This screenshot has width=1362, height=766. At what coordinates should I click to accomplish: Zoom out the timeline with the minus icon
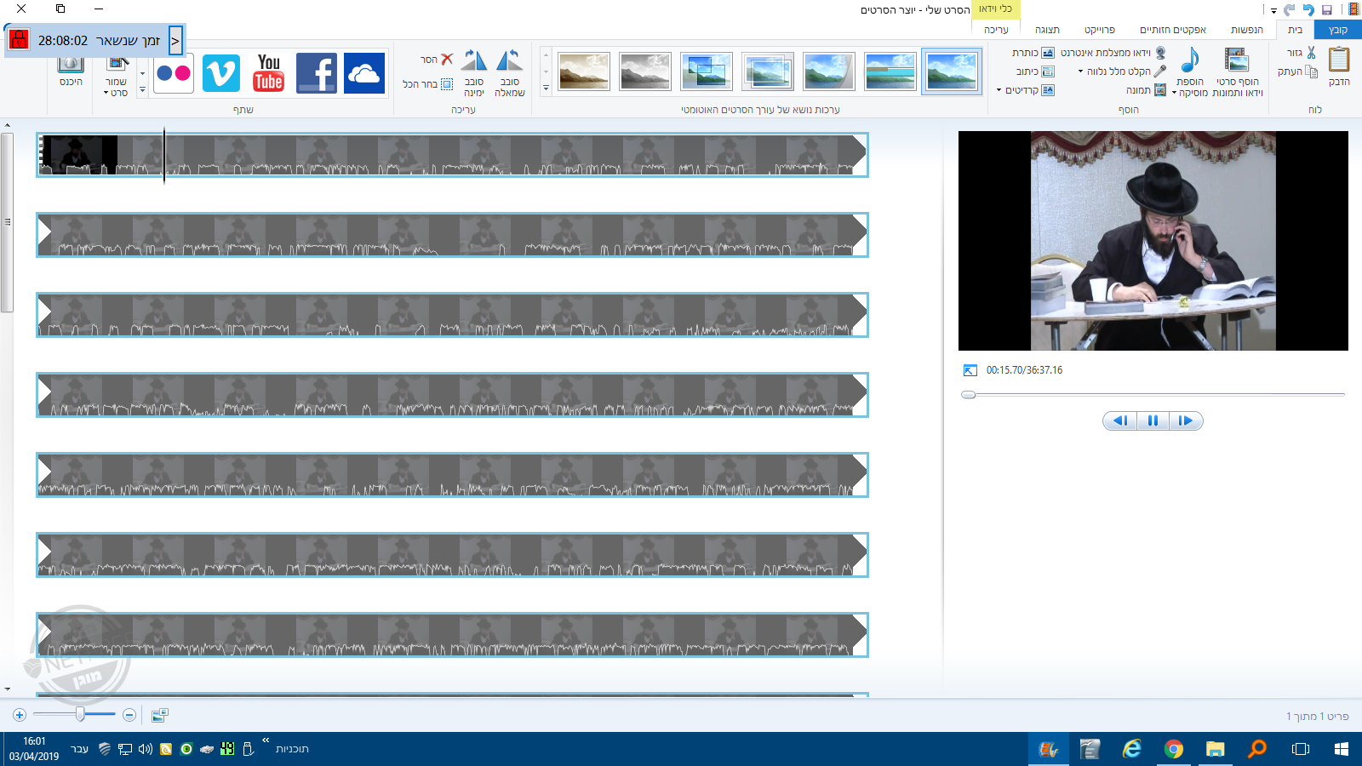pos(129,715)
